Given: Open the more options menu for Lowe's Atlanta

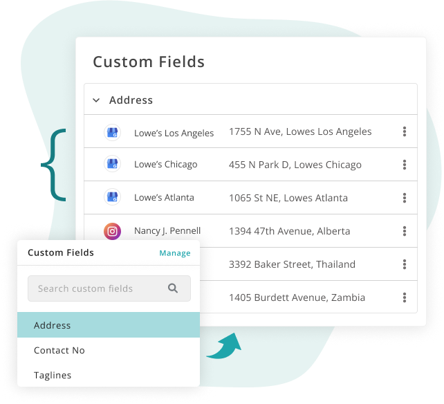Looking at the screenshot, I should (405, 198).
